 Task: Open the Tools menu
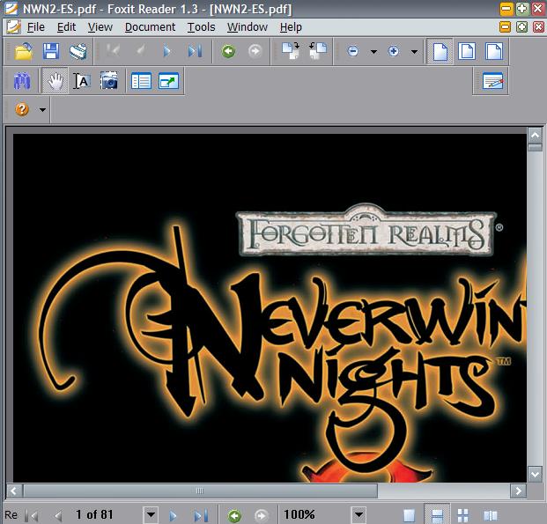click(x=202, y=27)
